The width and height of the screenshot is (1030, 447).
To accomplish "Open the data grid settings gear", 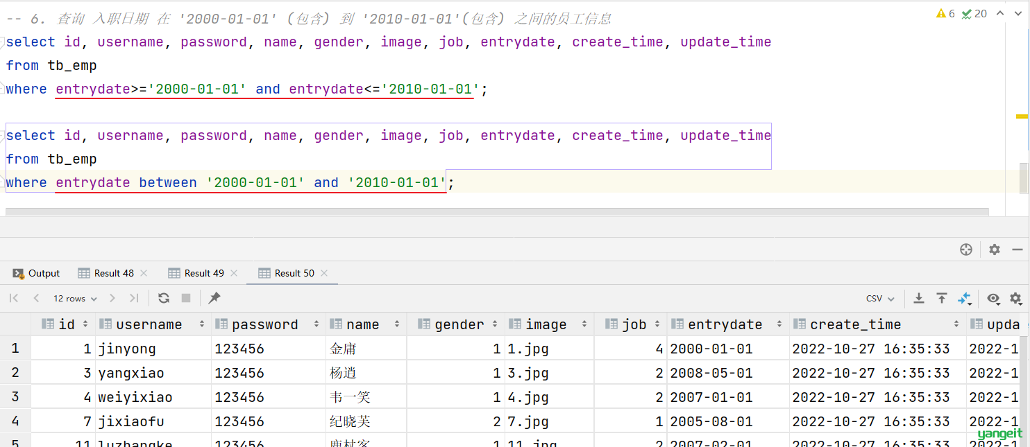I will (x=1016, y=298).
